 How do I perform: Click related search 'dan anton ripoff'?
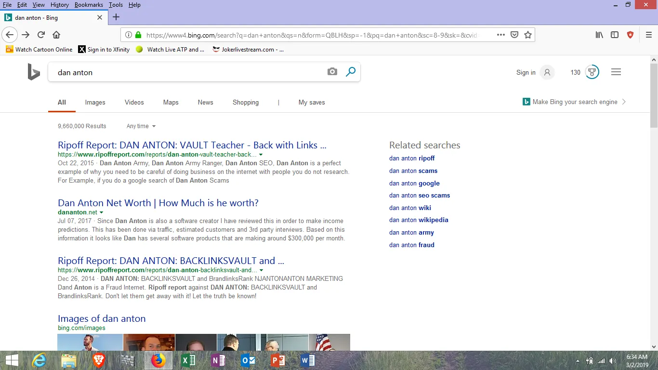coord(412,158)
